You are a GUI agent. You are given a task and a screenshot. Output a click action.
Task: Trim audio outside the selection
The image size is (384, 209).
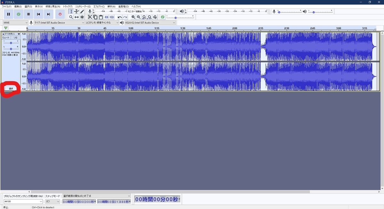(107, 17)
